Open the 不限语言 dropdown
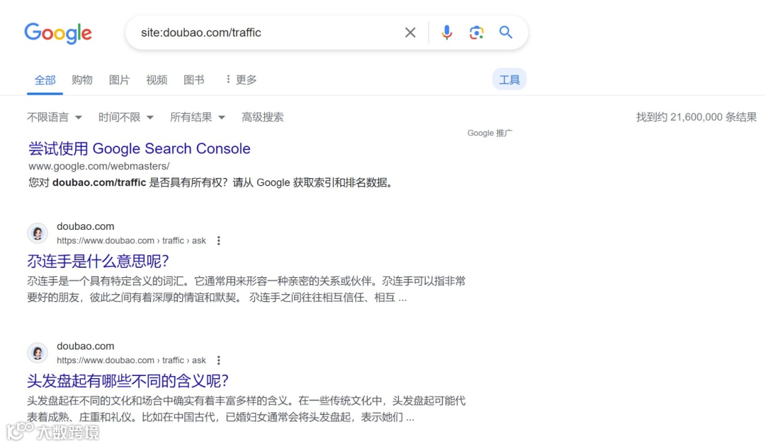The width and height of the screenshot is (765, 446). (x=55, y=117)
